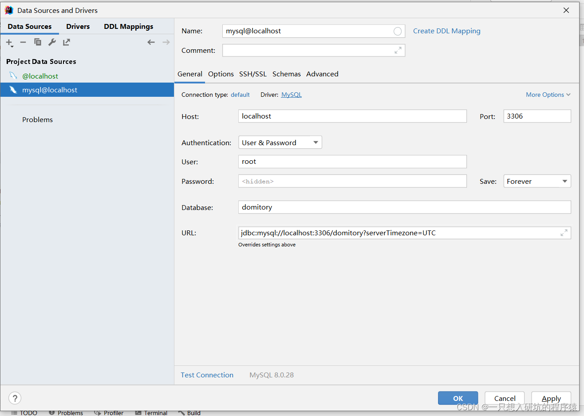This screenshot has width=584, height=416.
Task: Open the Profiler tool window
Action: pyautogui.click(x=109, y=413)
